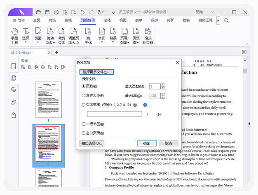Expand right panel with black arrow

[249, 124]
